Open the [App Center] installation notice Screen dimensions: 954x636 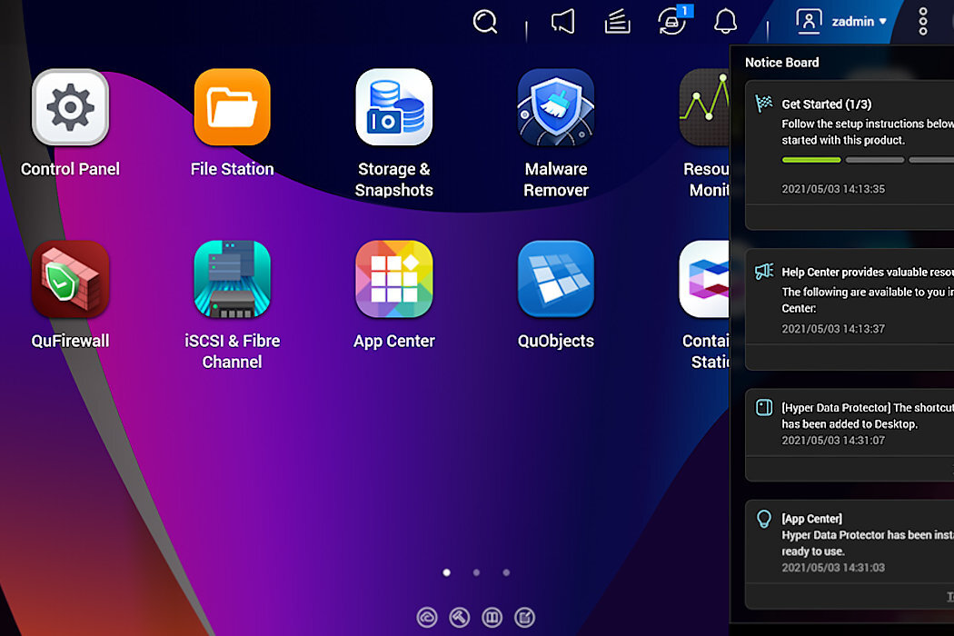coord(850,554)
